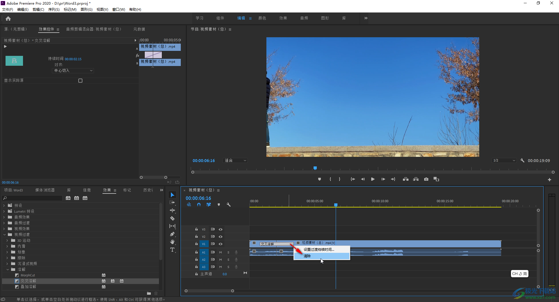Open the 中心切入 alignment dropdown
The image size is (559, 302).
coord(73,71)
